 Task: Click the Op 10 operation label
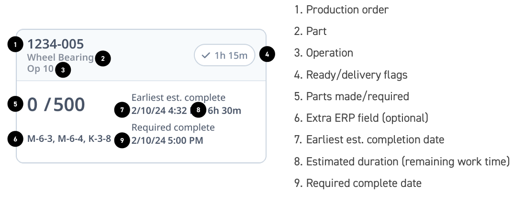(40, 69)
